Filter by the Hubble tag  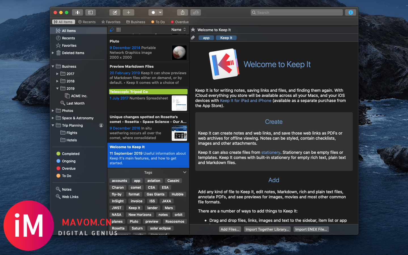tap(177, 194)
